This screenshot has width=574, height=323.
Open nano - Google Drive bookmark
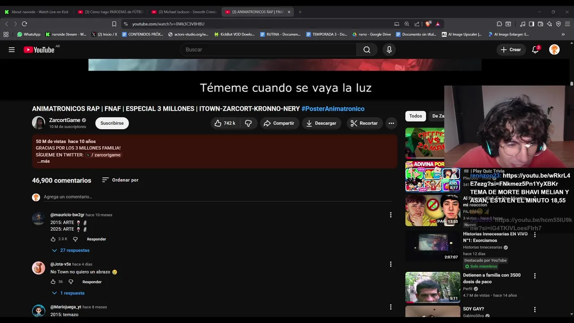(371, 34)
